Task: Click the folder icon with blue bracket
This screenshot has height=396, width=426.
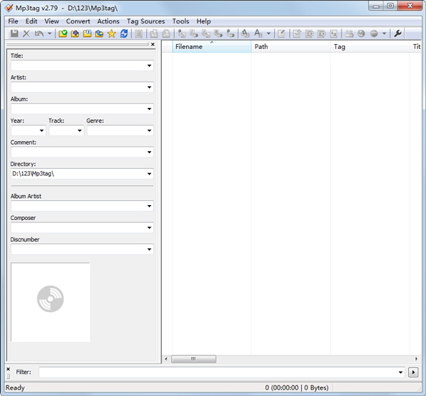Action: tap(87, 33)
